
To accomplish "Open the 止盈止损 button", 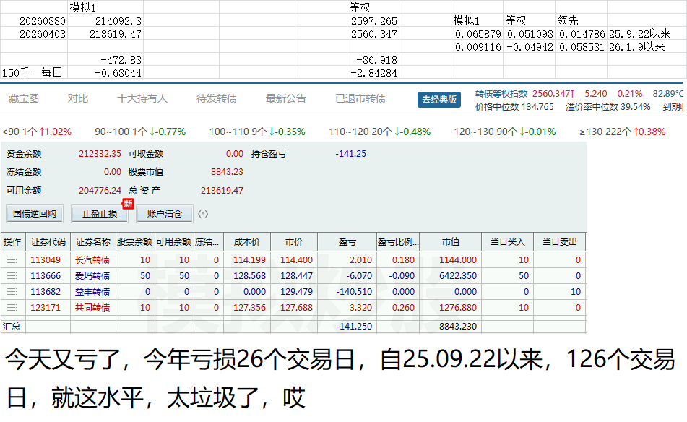I will 100,214.
